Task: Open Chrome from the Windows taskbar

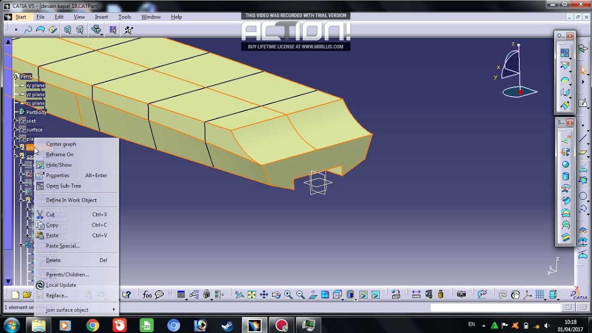Action: coord(92,326)
